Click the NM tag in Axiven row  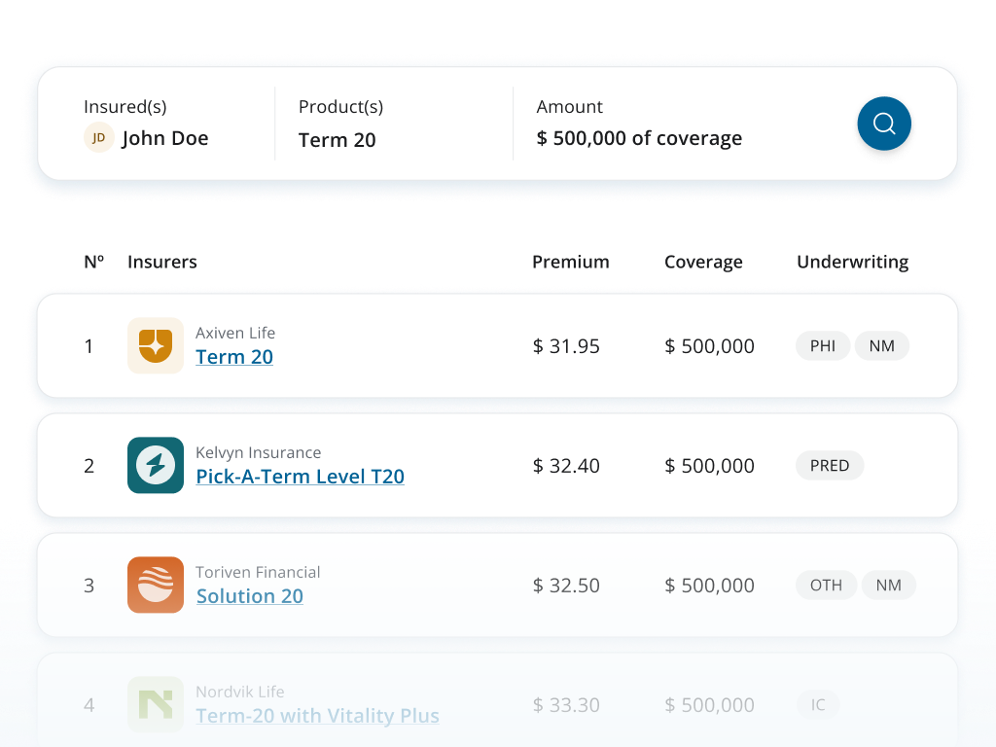881,346
